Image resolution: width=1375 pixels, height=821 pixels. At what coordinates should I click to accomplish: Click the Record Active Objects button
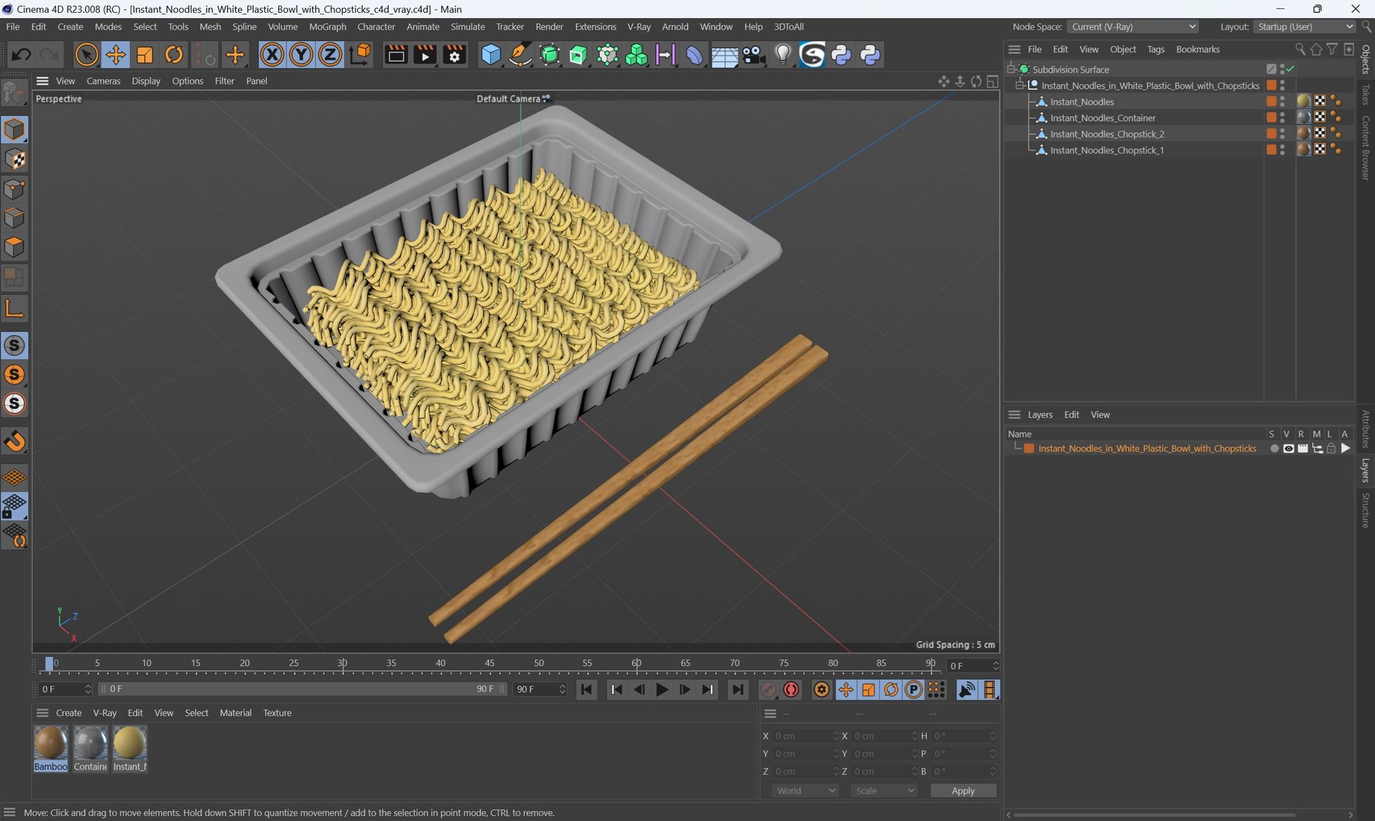point(768,689)
